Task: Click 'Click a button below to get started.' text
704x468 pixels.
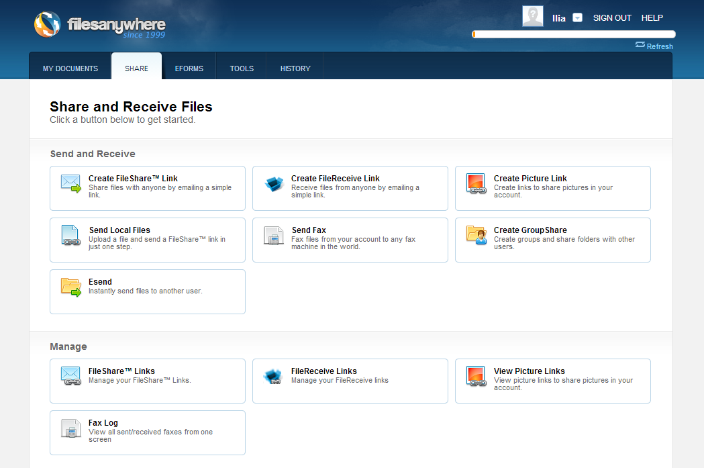Action: [123, 120]
